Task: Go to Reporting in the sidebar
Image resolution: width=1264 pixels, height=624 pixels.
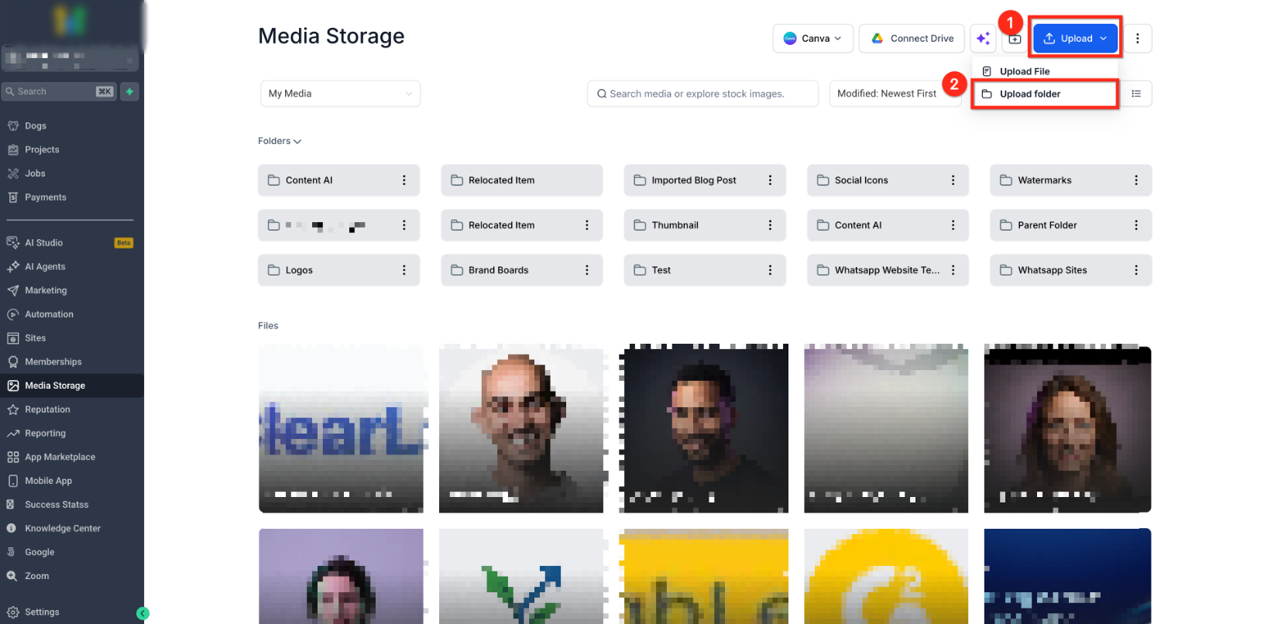Action: 72,434
